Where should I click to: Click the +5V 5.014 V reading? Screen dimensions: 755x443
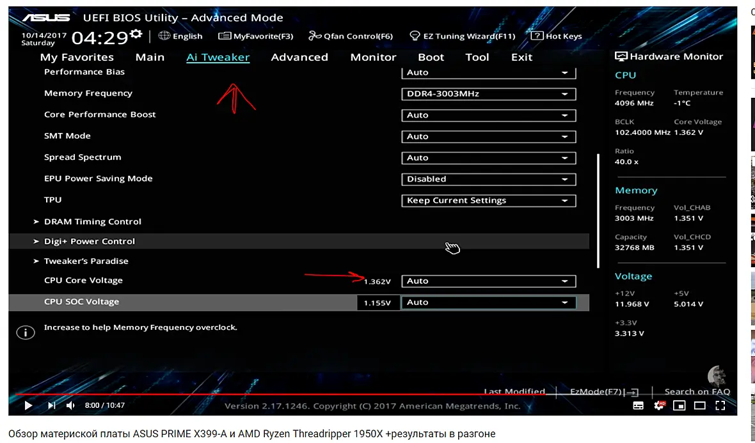(x=688, y=304)
